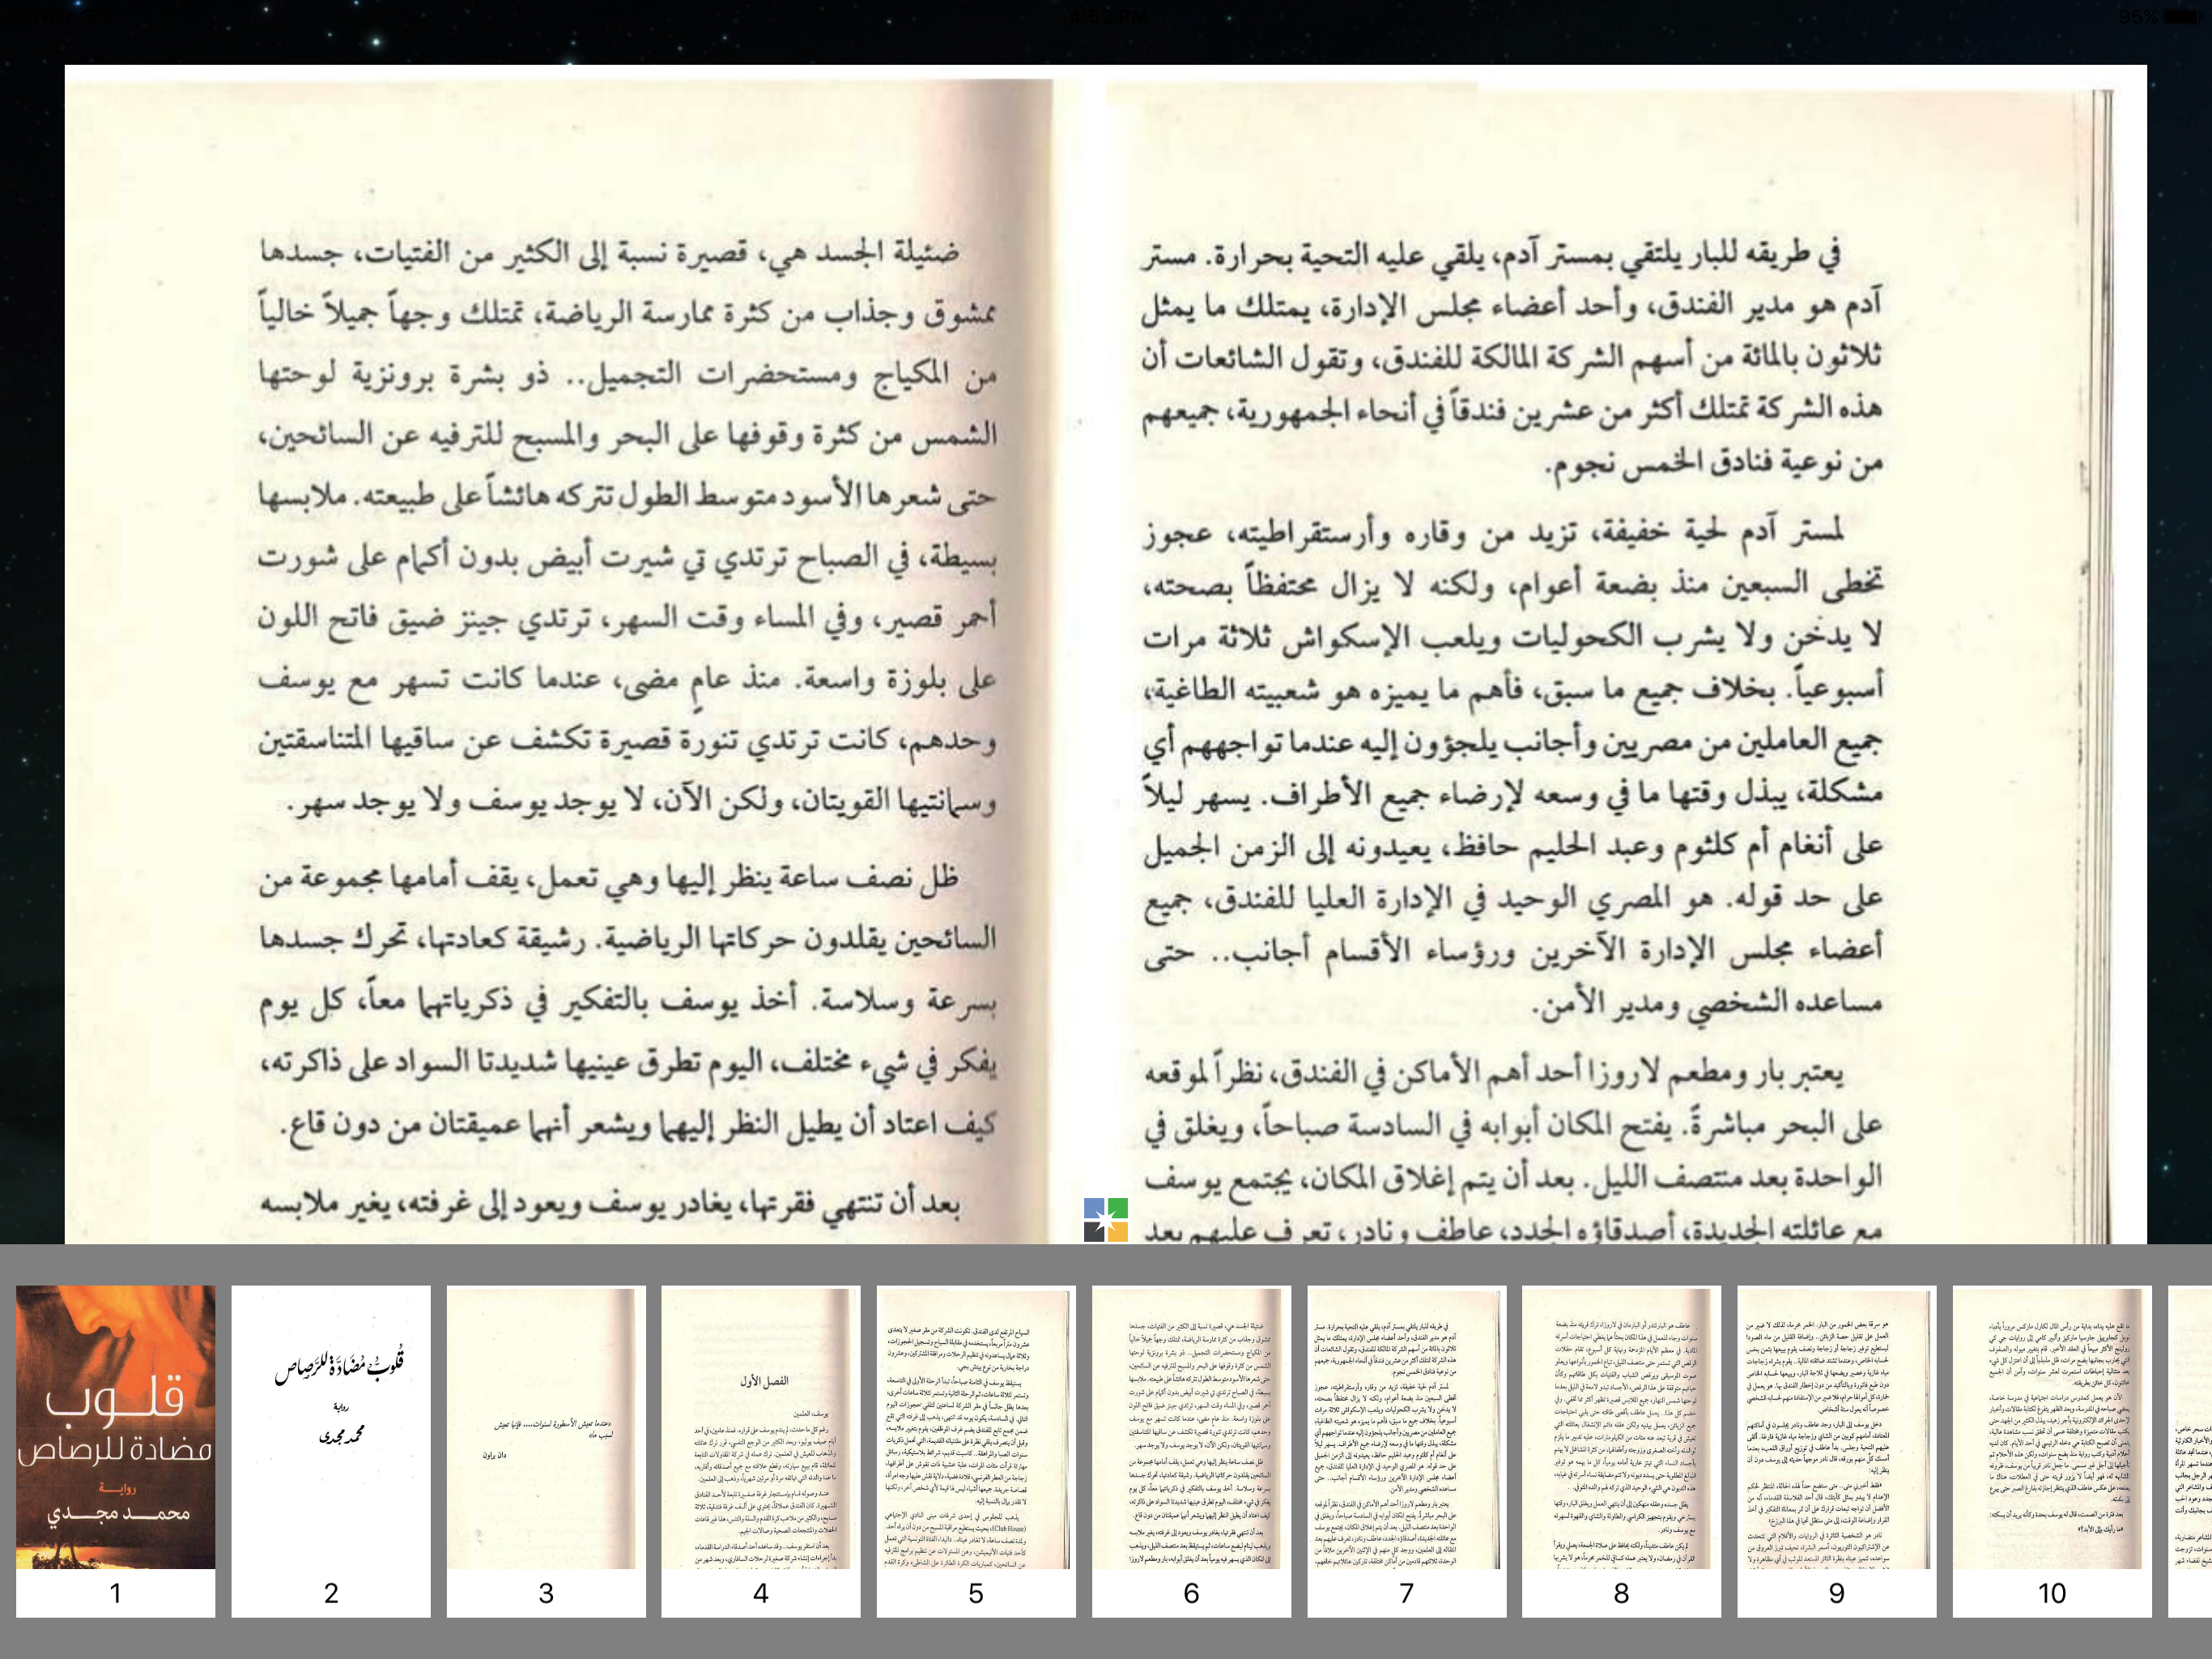Select the page 6 thumbnail
This screenshot has width=2212, height=1659.
[1191, 1449]
